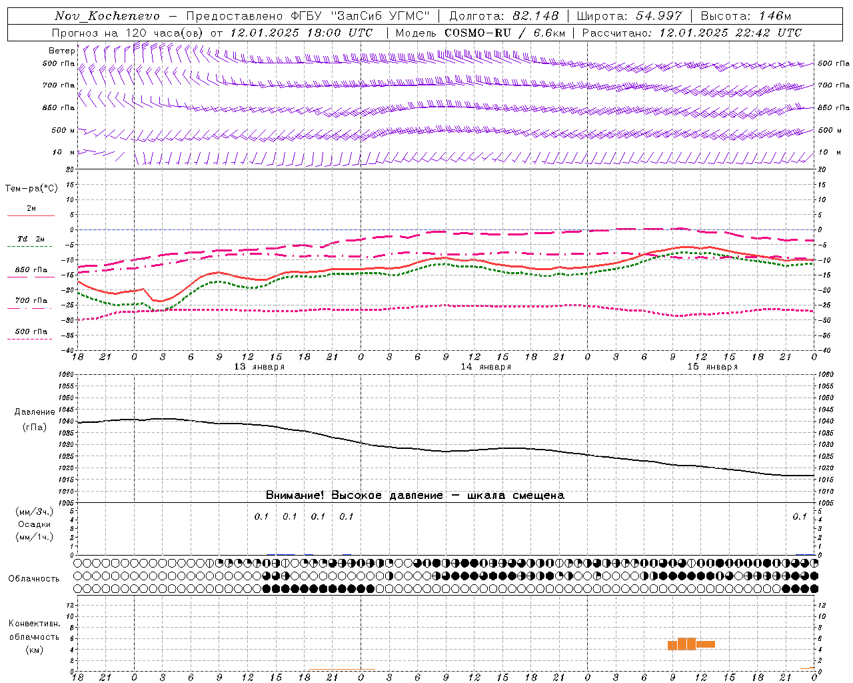Click the orange convective cloud bars on 15 января
Image resolution: width=853 pixels, height=683 pixels.
tap(691, 644)
